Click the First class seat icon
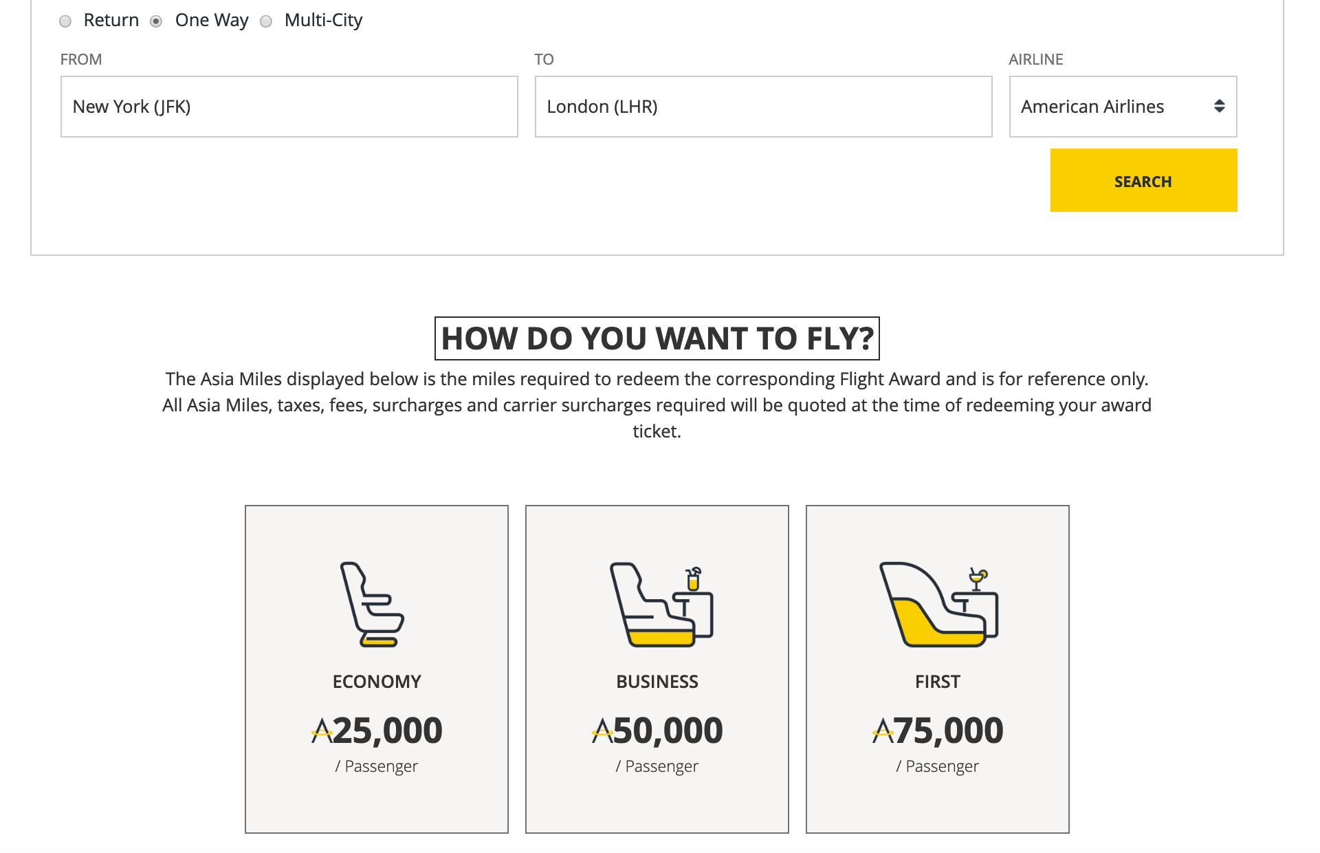Viewport: 1320px width, 853px height. (x=938, y=605)
